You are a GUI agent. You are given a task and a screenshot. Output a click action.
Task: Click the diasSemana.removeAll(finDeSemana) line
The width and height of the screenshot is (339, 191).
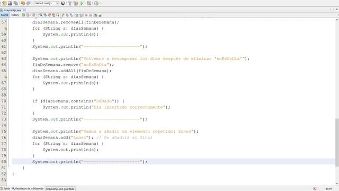coord(76,22)
